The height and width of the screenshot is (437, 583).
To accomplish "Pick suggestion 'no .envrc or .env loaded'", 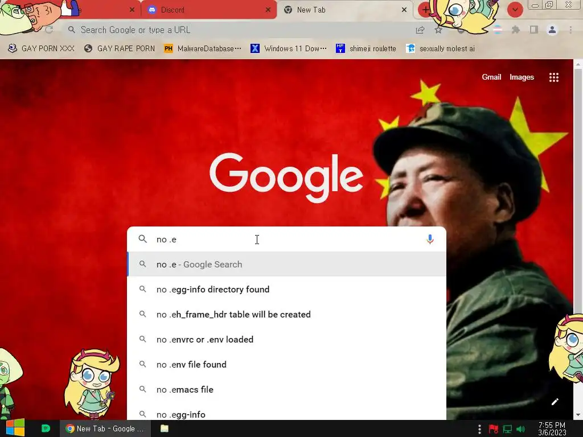I will tap(287, 339).
